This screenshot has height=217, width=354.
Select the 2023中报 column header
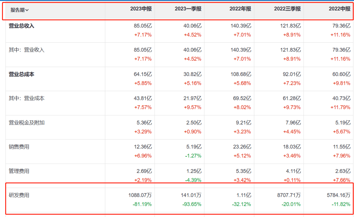(x=141, y=9)
